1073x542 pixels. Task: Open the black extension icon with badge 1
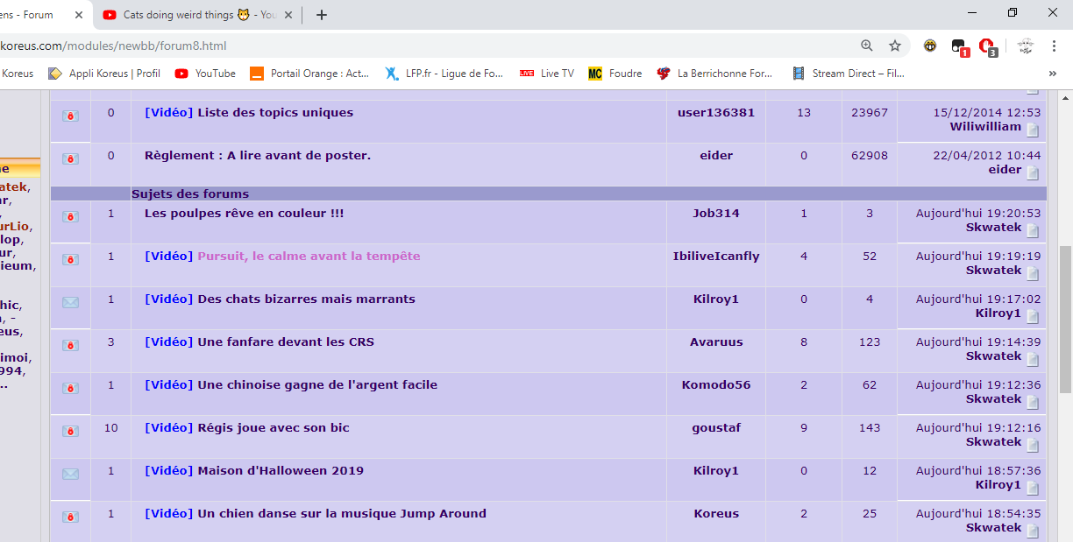pyautogui.click(x=959, y=46)
